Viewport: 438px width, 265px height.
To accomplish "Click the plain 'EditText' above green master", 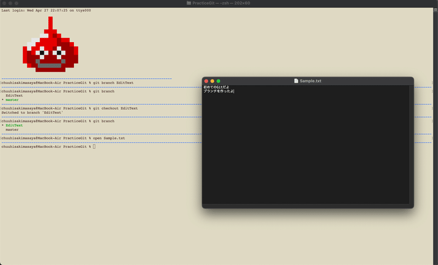I will click(x=14, y=95).
